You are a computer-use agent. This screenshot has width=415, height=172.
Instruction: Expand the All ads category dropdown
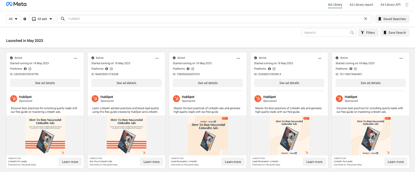pyautogui.click(x=42, y=19)
